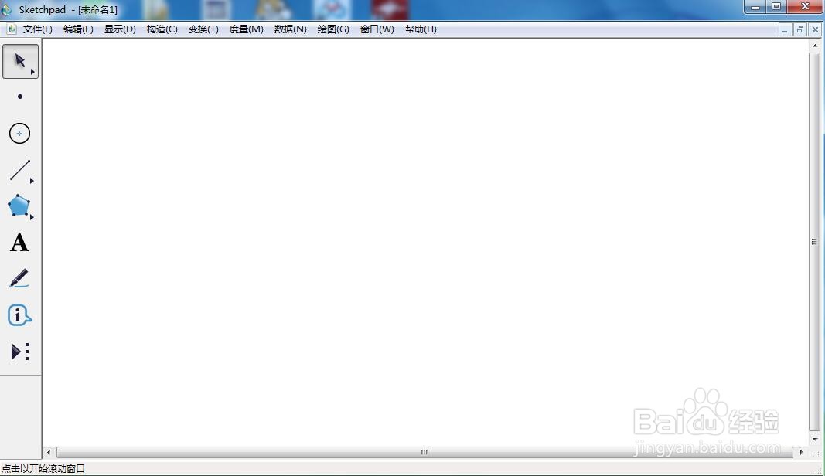Screen dimensions: 825x476
Task: Choose the Point tool
Action: pyautogui.click(x=20, y=97)
